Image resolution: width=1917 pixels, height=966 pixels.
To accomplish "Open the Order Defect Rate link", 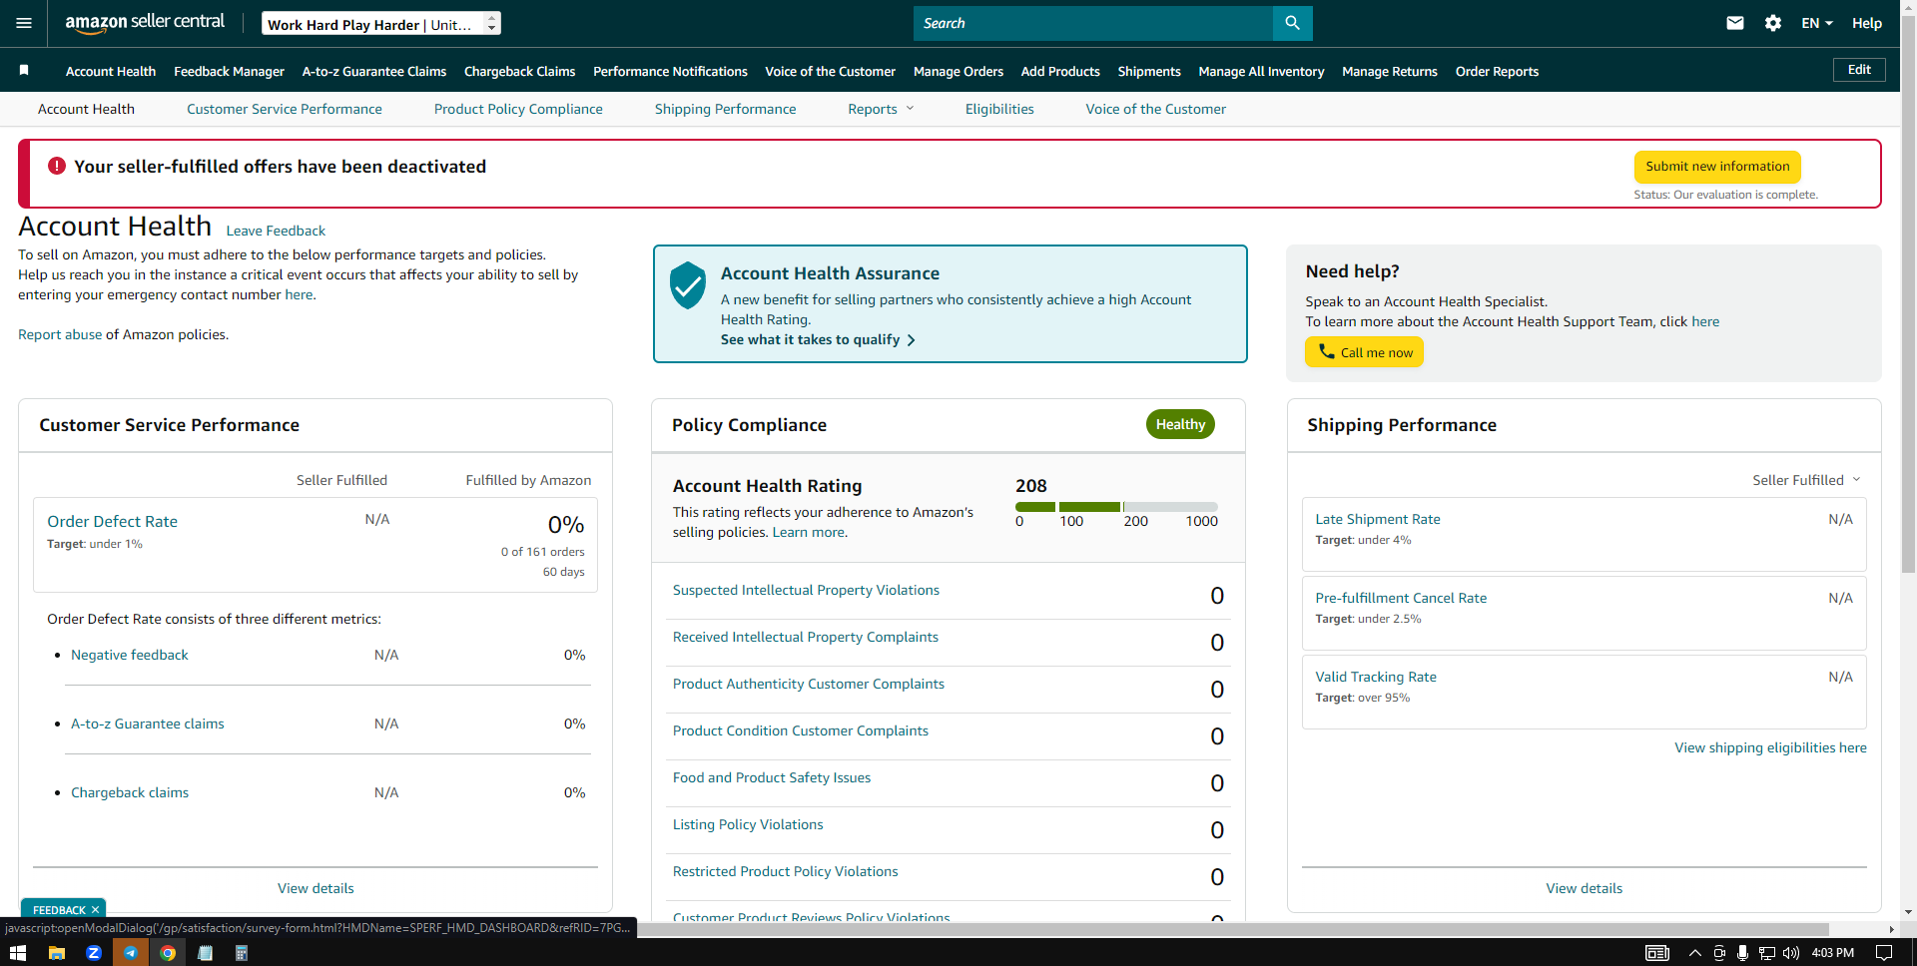I will [x=112, y=521].
